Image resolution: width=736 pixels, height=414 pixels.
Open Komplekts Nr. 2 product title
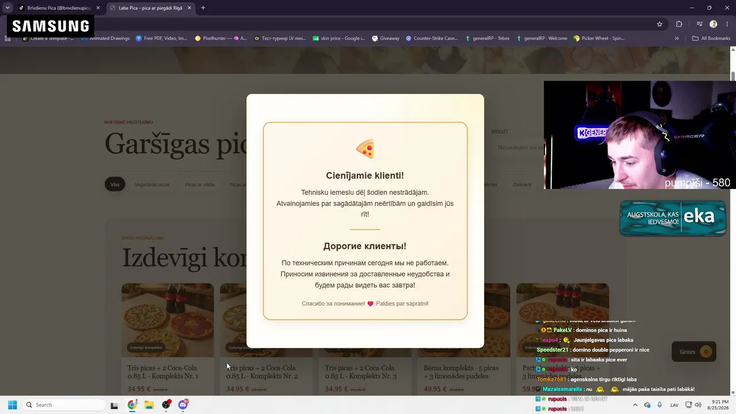pyautogui.click(x=262, y=372)
